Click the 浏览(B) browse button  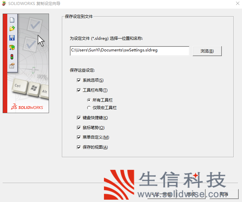tap(207, 51)
